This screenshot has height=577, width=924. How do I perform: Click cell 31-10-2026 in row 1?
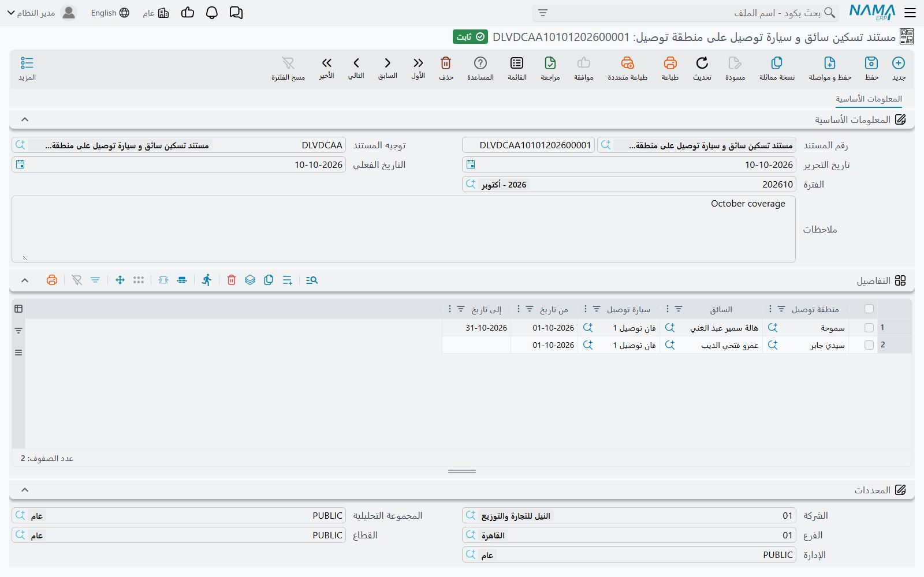coord(477,328)
